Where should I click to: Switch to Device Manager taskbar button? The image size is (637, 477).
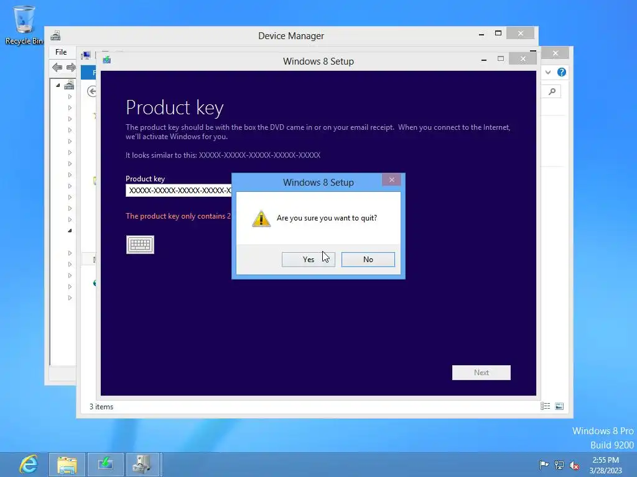[144, 465]
